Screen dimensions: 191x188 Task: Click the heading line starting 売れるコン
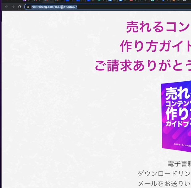click(159, 27)
